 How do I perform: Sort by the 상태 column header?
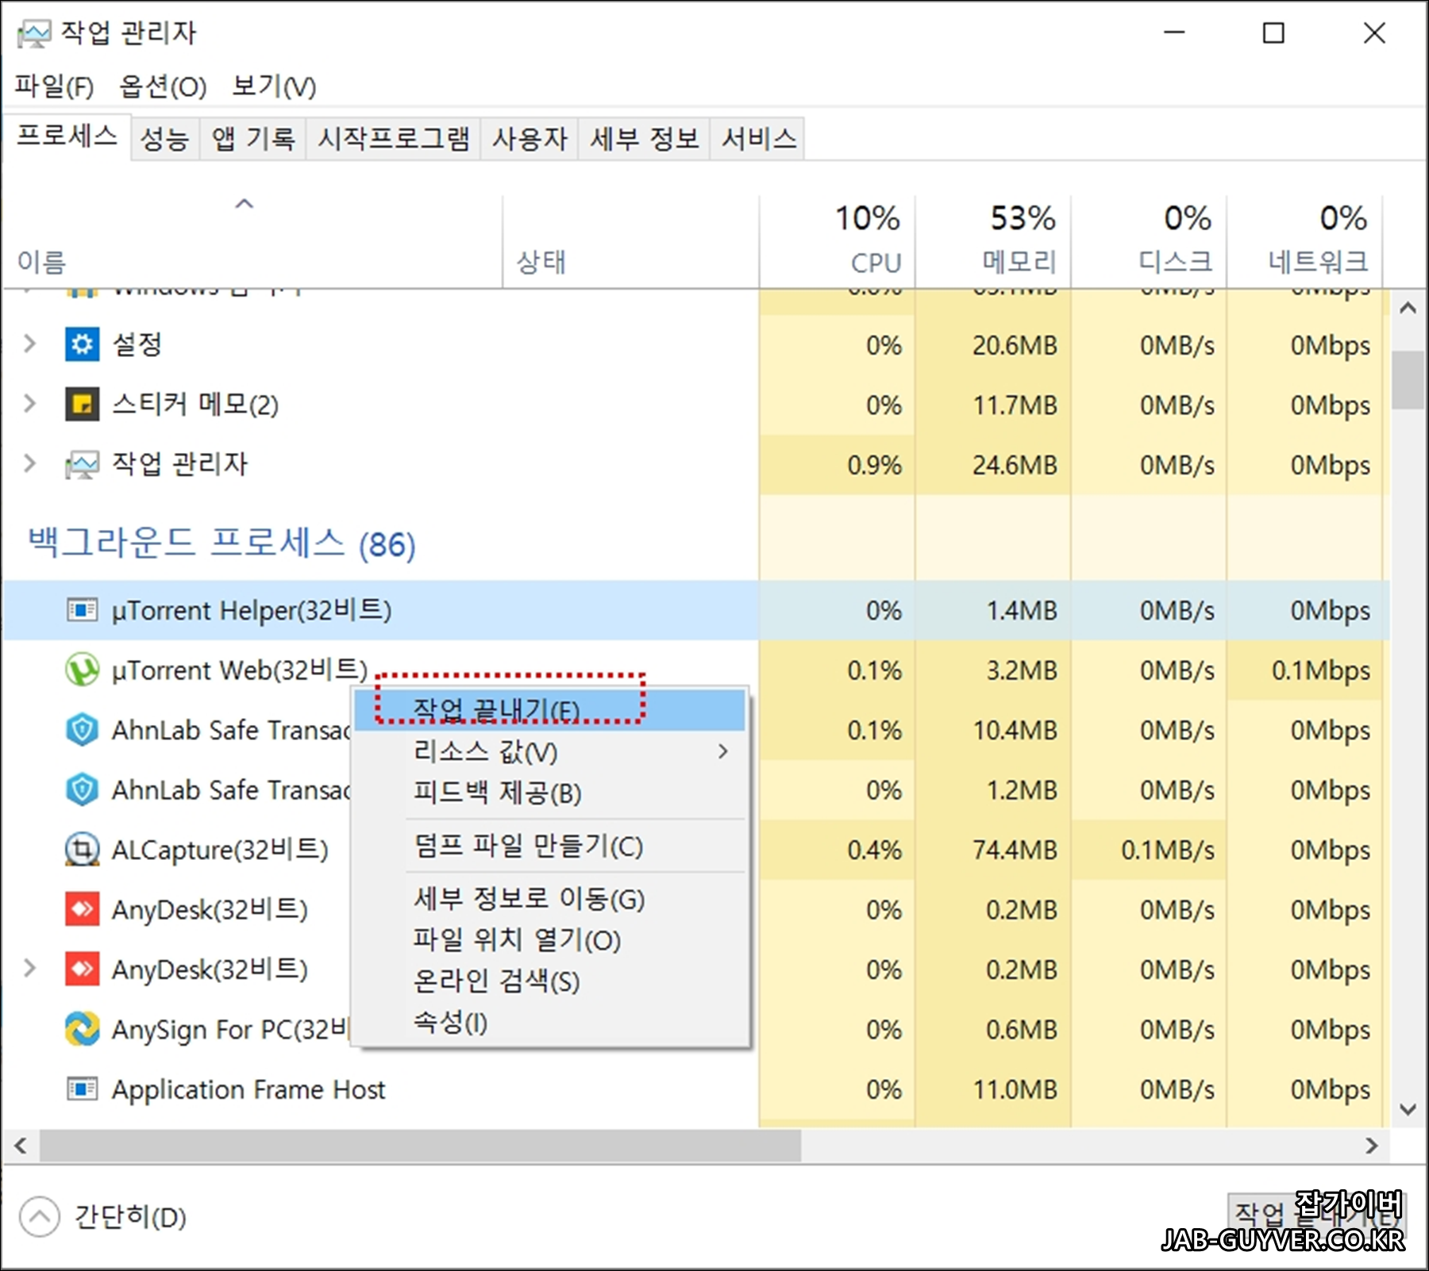630,242
